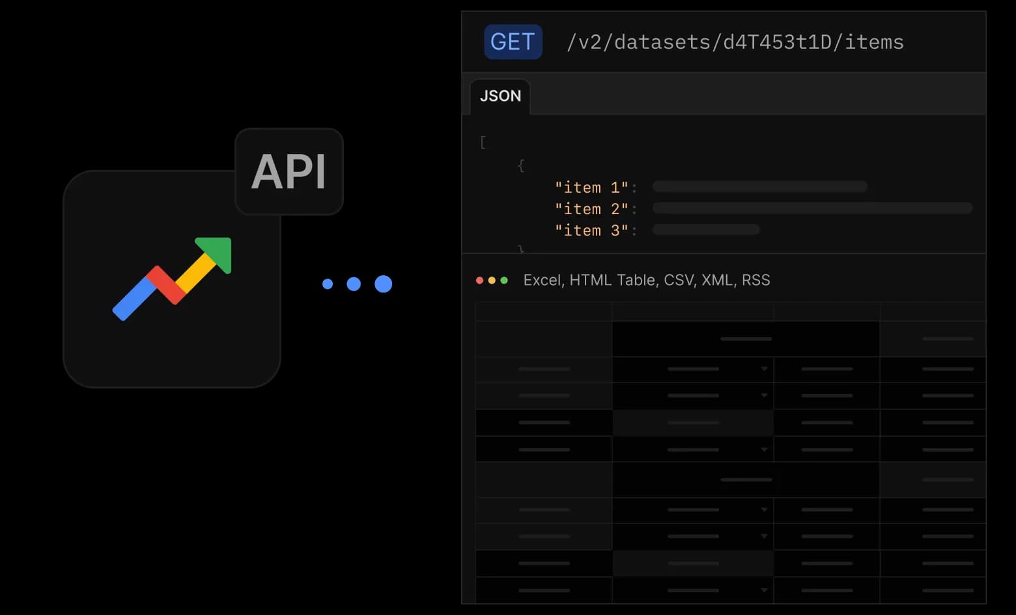The image size is (1016, 615).
Task: Click the green window dot
Action: [x=504, y=280]
